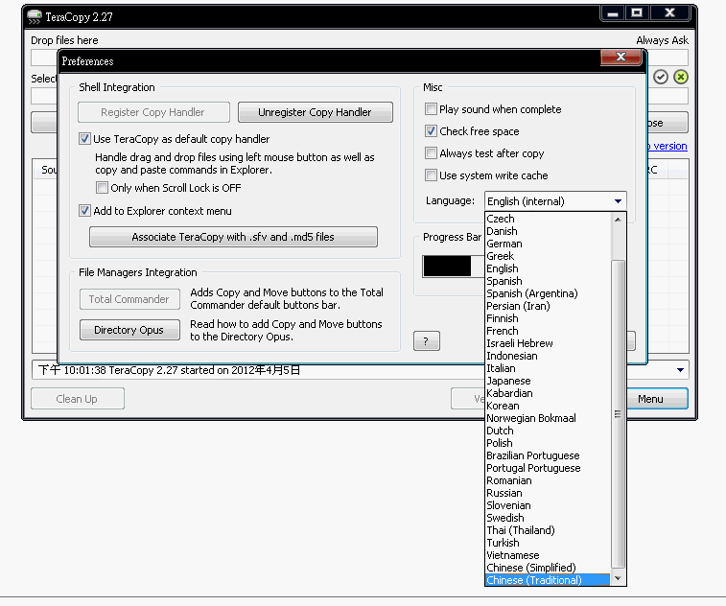Choose Russian language entry
The image size is (726, 606).
(548, 494)
